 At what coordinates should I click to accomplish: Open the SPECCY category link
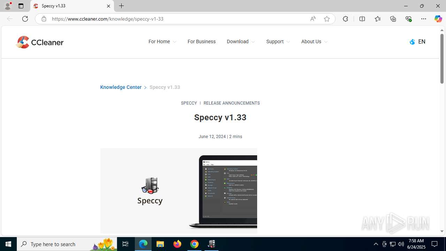coord(189,103)
